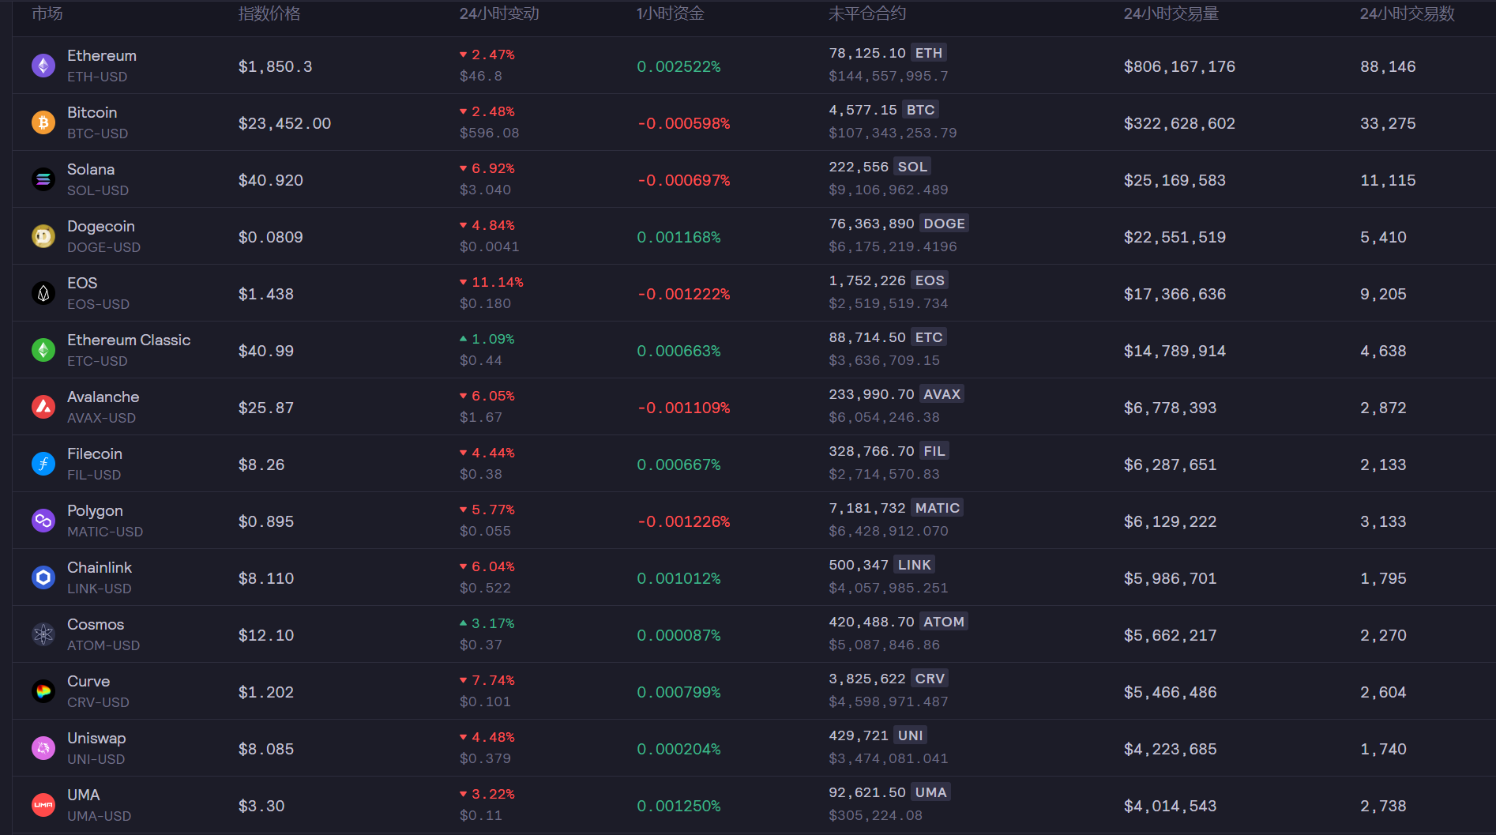Click the UMA coin icon

pyautogui.click(x=43, y=805)
